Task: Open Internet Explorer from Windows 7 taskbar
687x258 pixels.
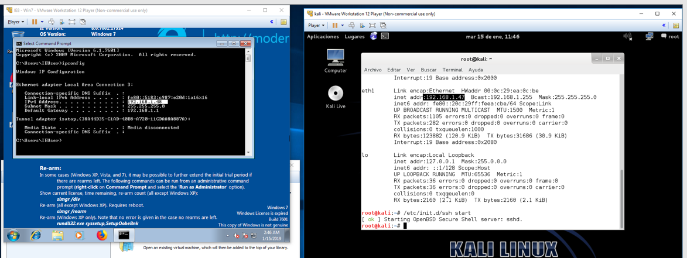Action: (x=36, y=235)
